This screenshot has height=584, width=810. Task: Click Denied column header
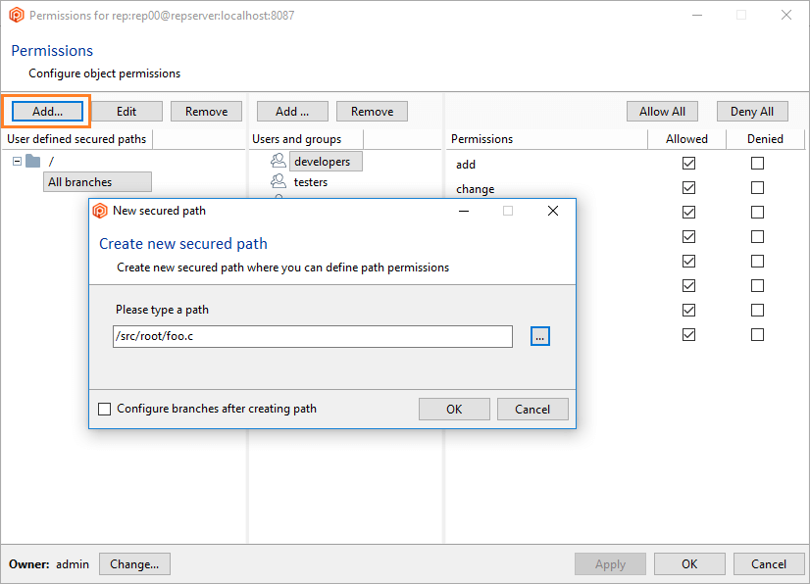pyautogui.click(x=766, y=139)
